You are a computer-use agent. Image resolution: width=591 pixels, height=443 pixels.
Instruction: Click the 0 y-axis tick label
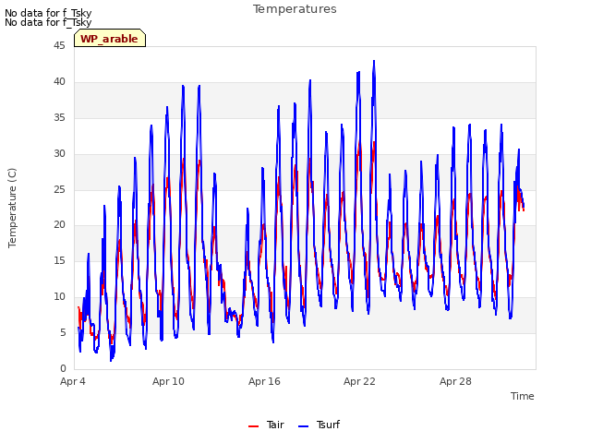click(63, 368)
